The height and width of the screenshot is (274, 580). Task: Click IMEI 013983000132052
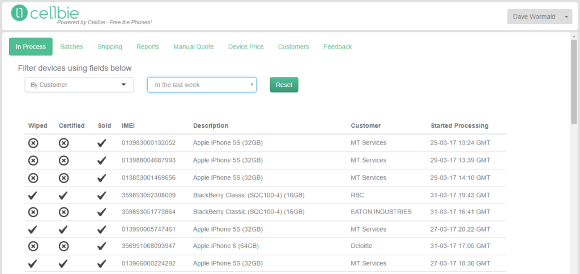pos(149,143)
